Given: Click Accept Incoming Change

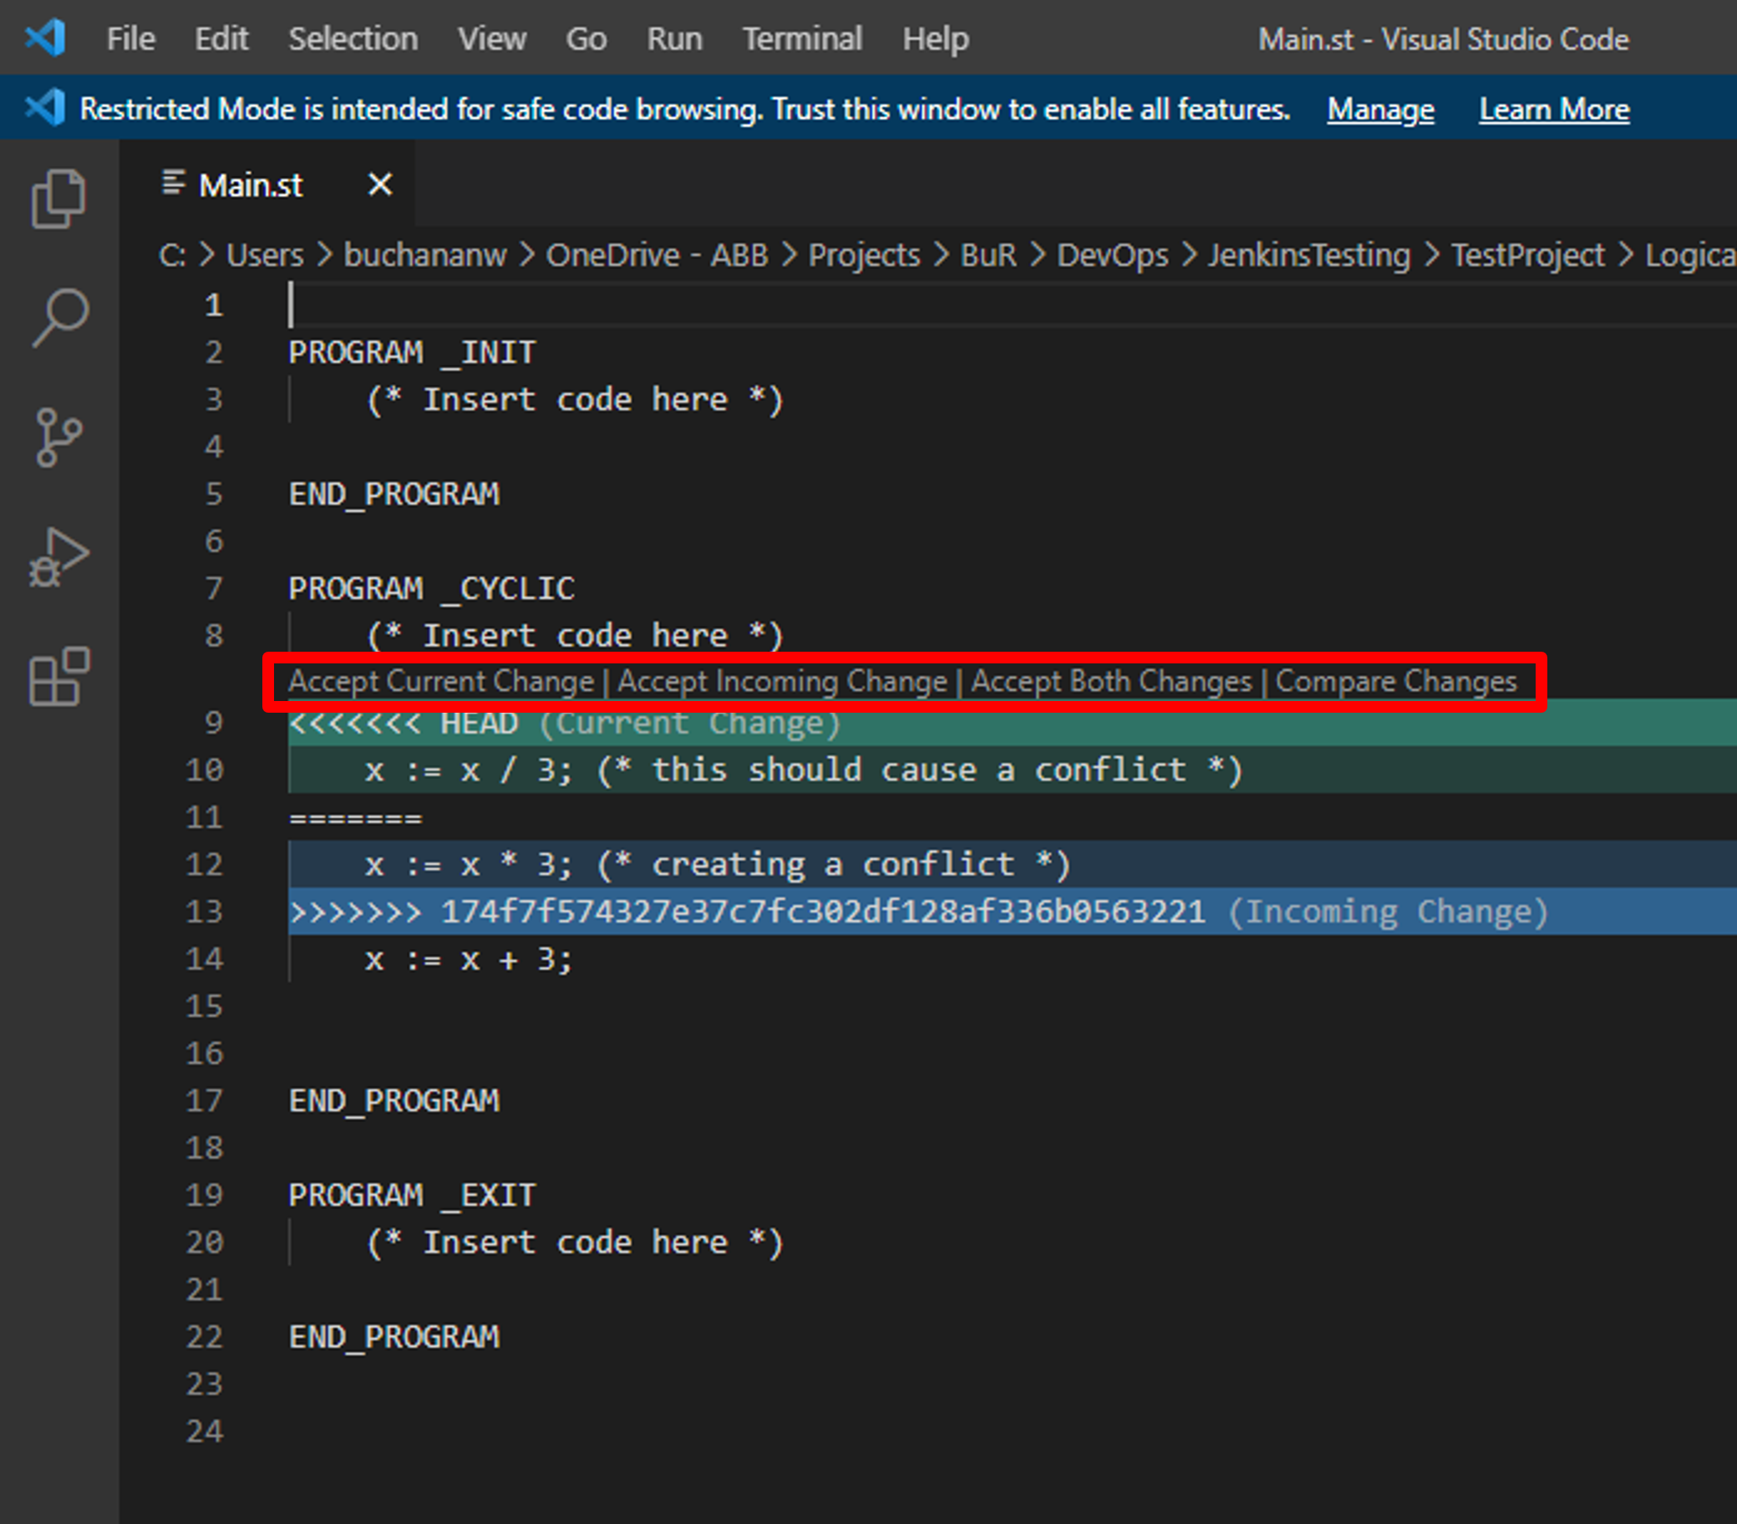Looking at the screenshot, I should (783, 682).
